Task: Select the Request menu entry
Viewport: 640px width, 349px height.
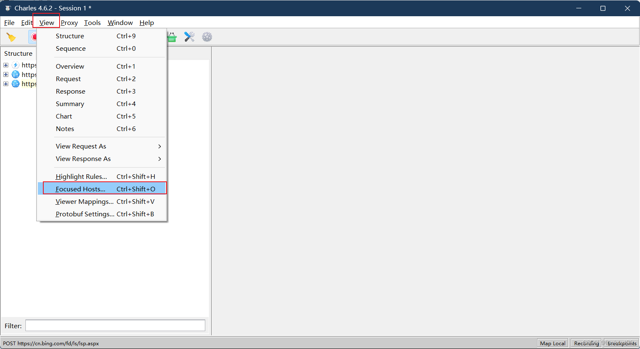Action: point(102,79)
